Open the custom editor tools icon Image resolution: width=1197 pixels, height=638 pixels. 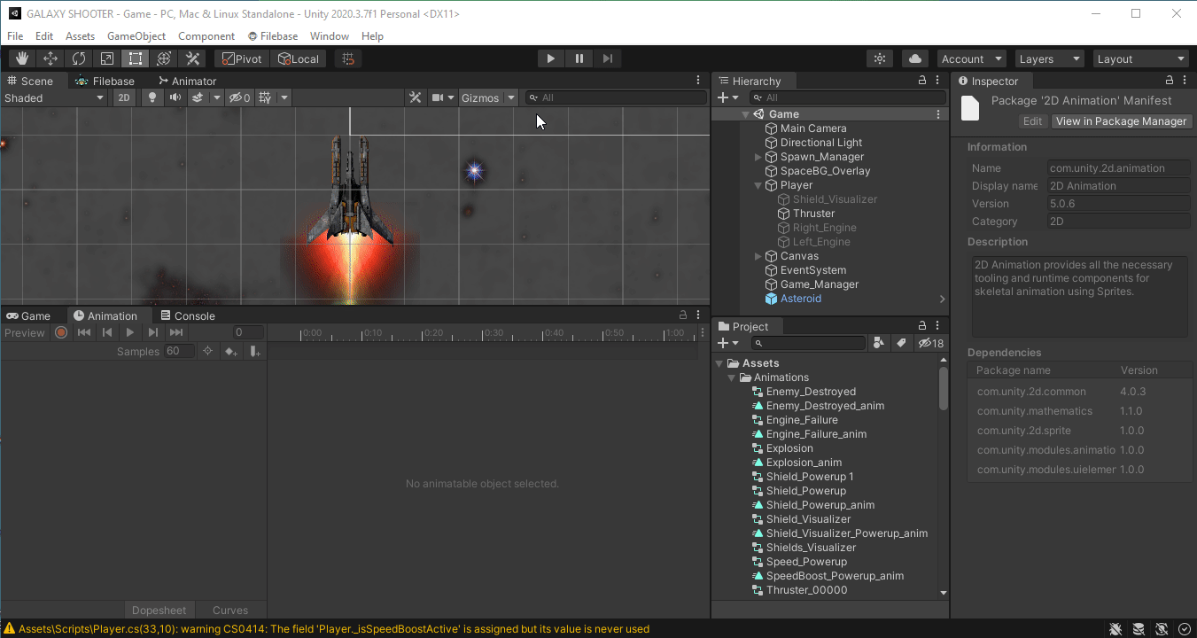pos(192,58)
